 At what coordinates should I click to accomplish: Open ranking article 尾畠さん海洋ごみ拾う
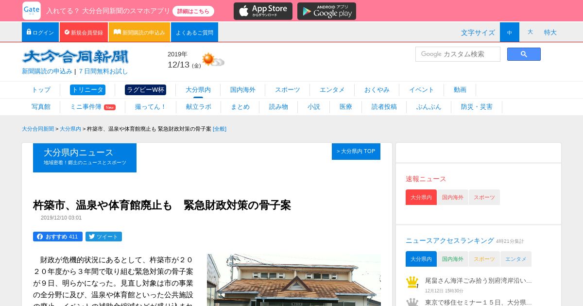pos(479,280)
